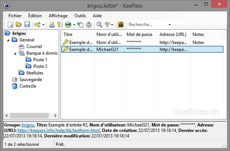Open the Affichage menu
This screenshot has width=230, height=151.
pos(58,16)
